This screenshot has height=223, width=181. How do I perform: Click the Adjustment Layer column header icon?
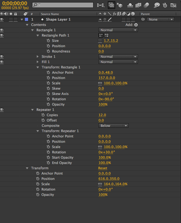[x=128, y=14]
